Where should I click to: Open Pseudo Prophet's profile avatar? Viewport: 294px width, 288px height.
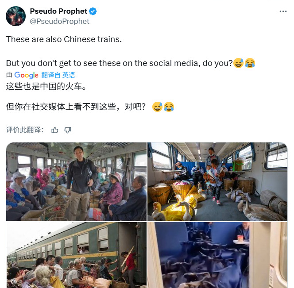pyautogui.click(x=16, y=16)
